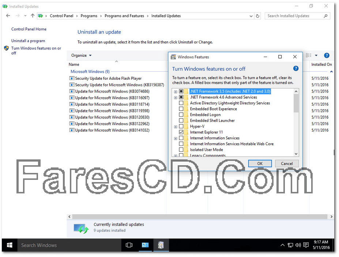Viewport: 339px width, 257px height.
Task: Click Cancel in Windows Features dialog
Action: click(x=287, y=163)
